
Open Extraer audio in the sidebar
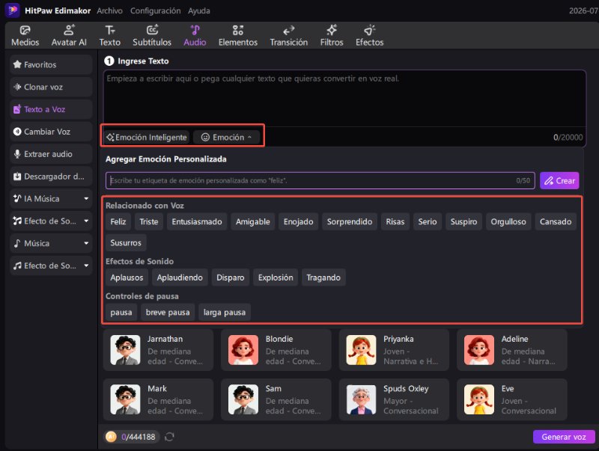click(x=51, y=154)
